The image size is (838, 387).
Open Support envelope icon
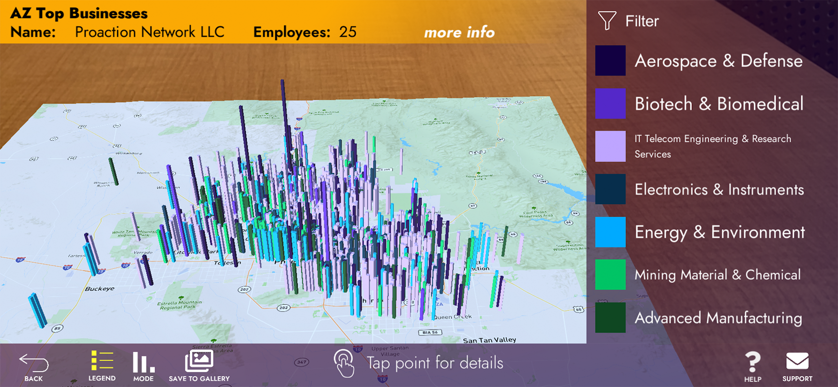[x=797, y=361]
